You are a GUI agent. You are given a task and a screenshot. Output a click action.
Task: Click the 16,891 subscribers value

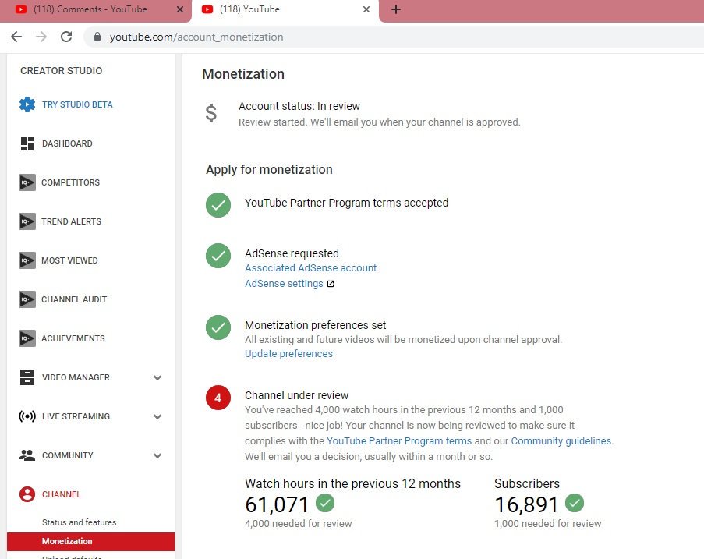526,504
